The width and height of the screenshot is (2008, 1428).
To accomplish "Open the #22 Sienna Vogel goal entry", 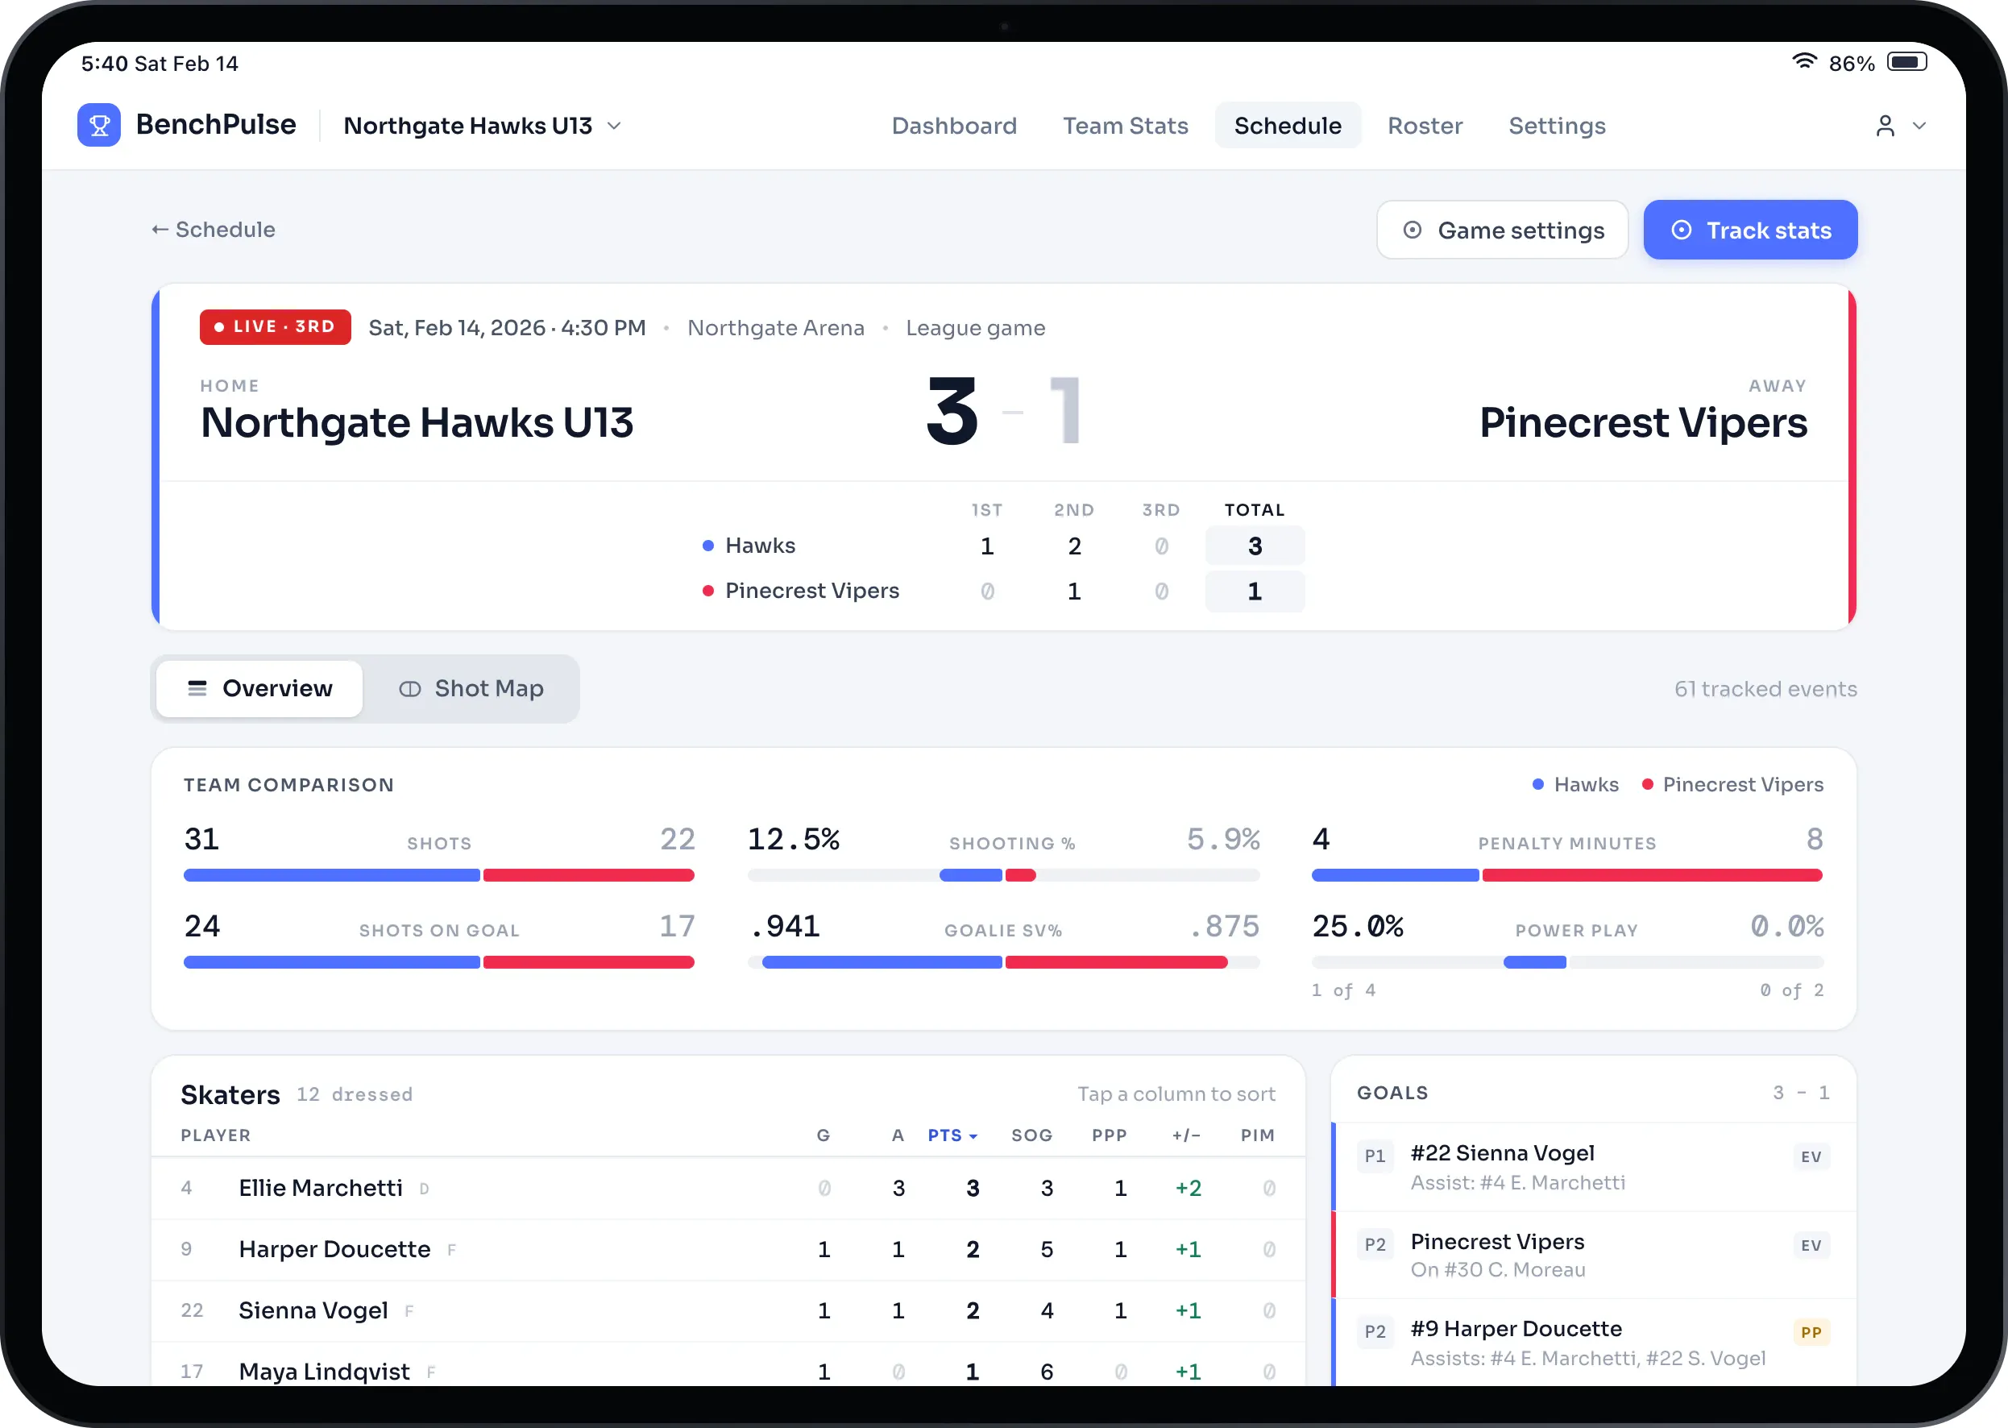I will point(1594,1167).
